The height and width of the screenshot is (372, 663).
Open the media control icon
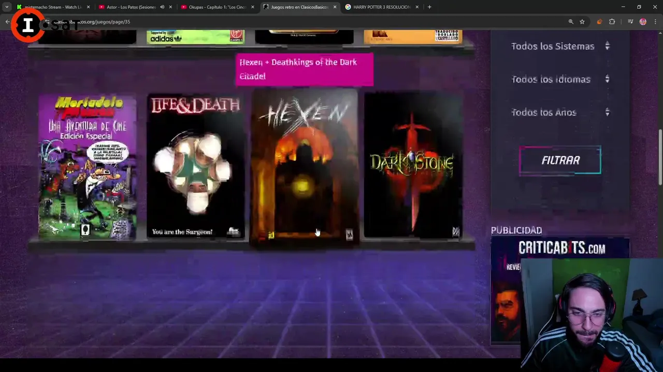click(630, 22)
